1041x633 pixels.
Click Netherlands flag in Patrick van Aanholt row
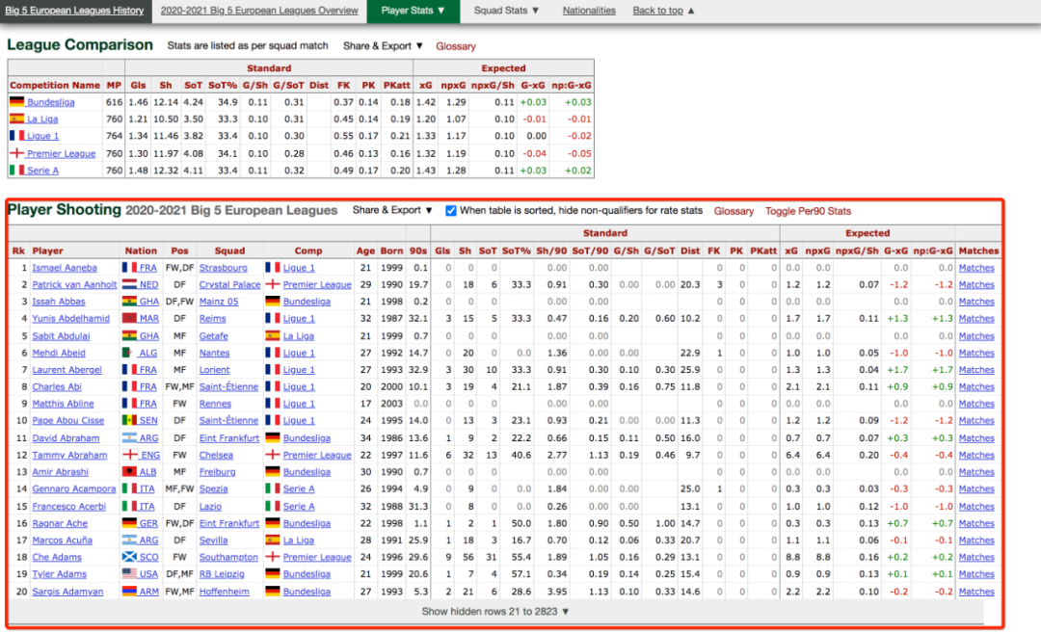click(x=129, y=284)
